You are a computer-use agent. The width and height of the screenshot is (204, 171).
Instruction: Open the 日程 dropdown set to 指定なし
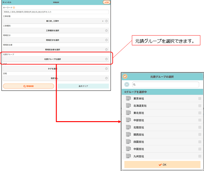[56, 78]
